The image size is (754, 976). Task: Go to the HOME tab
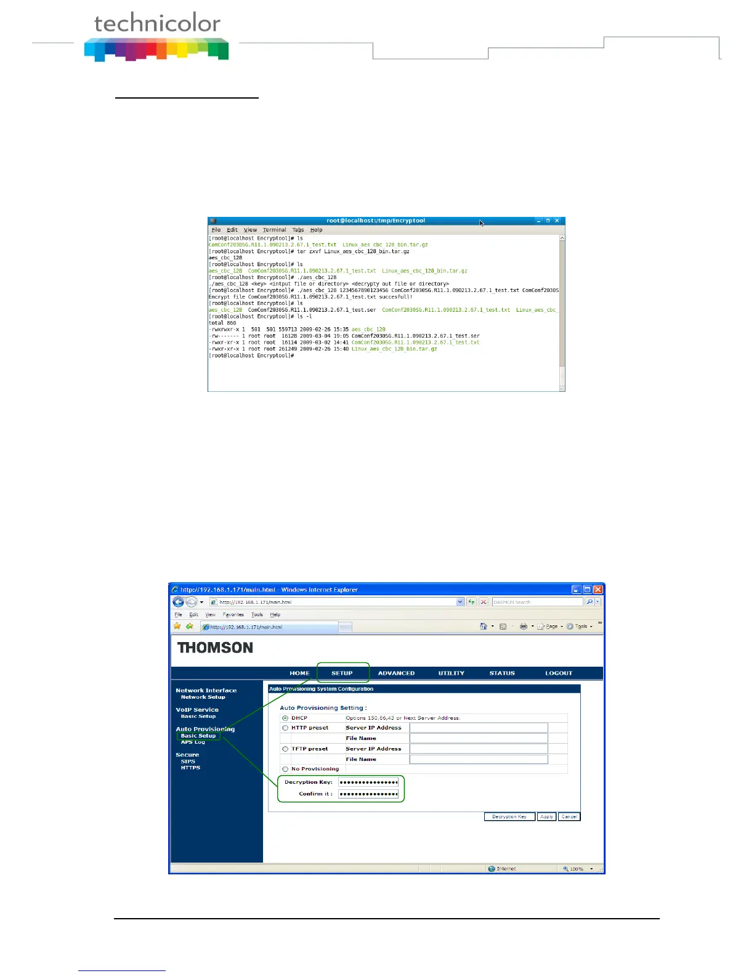coord(300,673)
